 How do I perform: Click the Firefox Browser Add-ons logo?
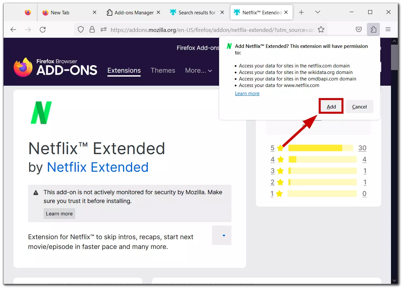pyautogui.click(x=55, y=67)
